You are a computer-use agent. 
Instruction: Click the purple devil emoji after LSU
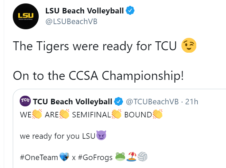tap(101, 136)
